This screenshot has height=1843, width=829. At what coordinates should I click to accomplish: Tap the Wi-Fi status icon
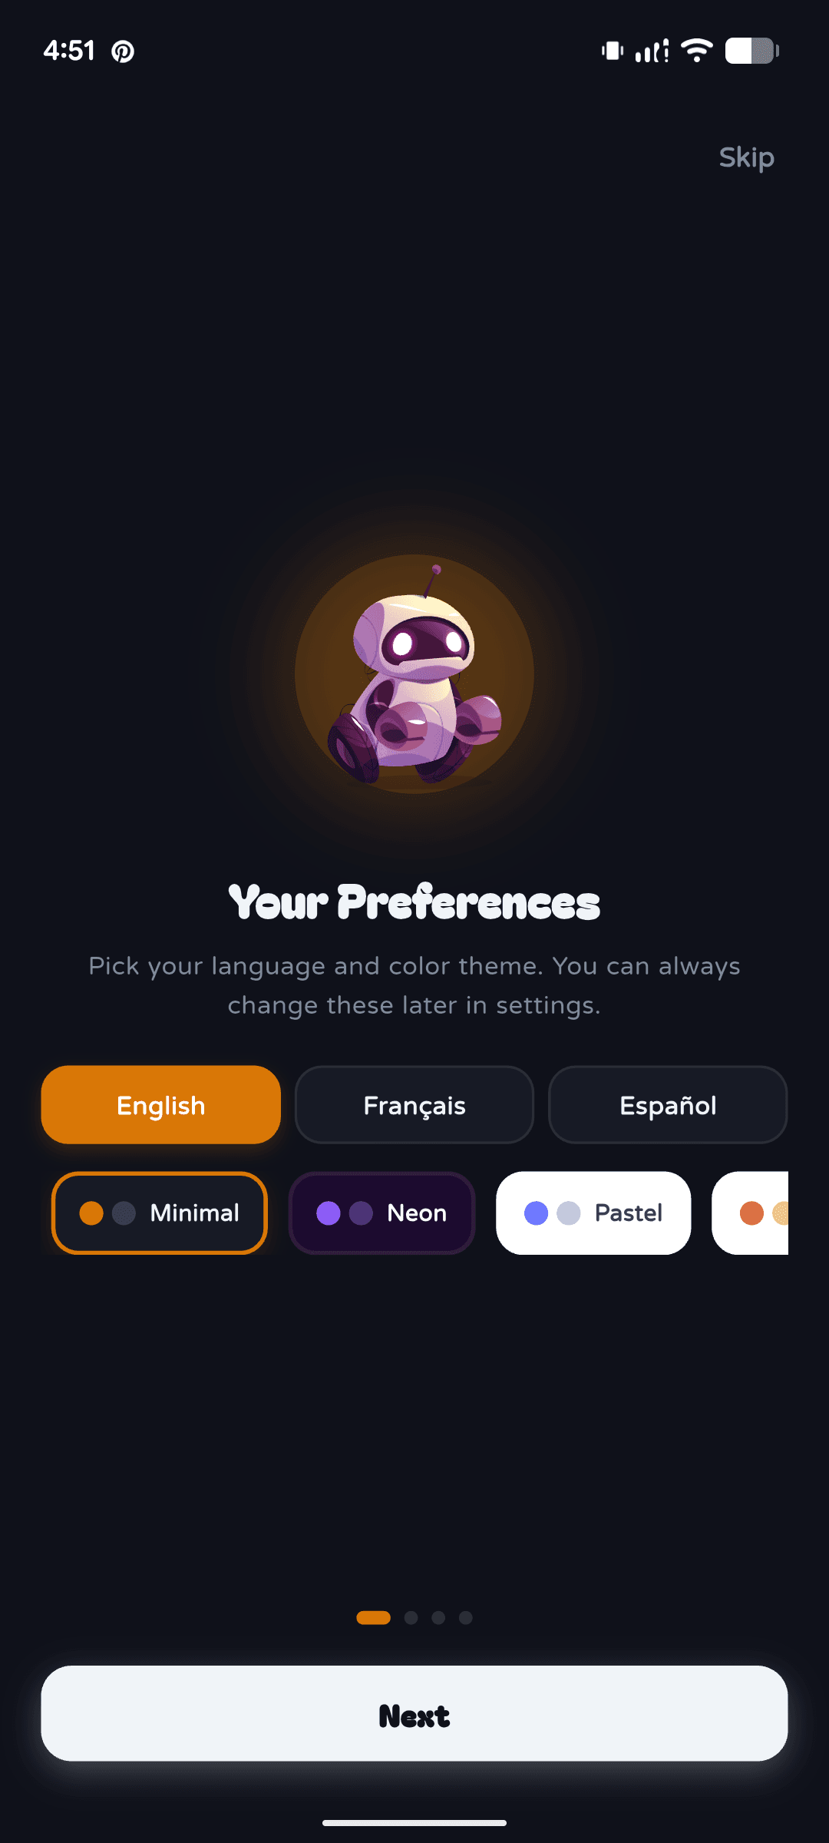point(697,51)
